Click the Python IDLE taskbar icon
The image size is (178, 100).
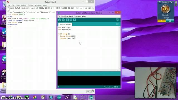click(75, 97)
